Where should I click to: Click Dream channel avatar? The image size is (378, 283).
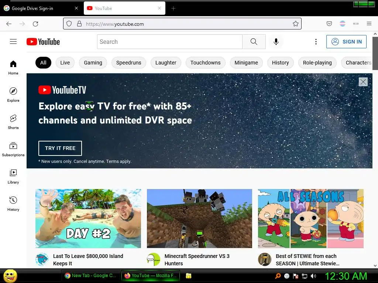pyautogui.click(x=154, y=259)
